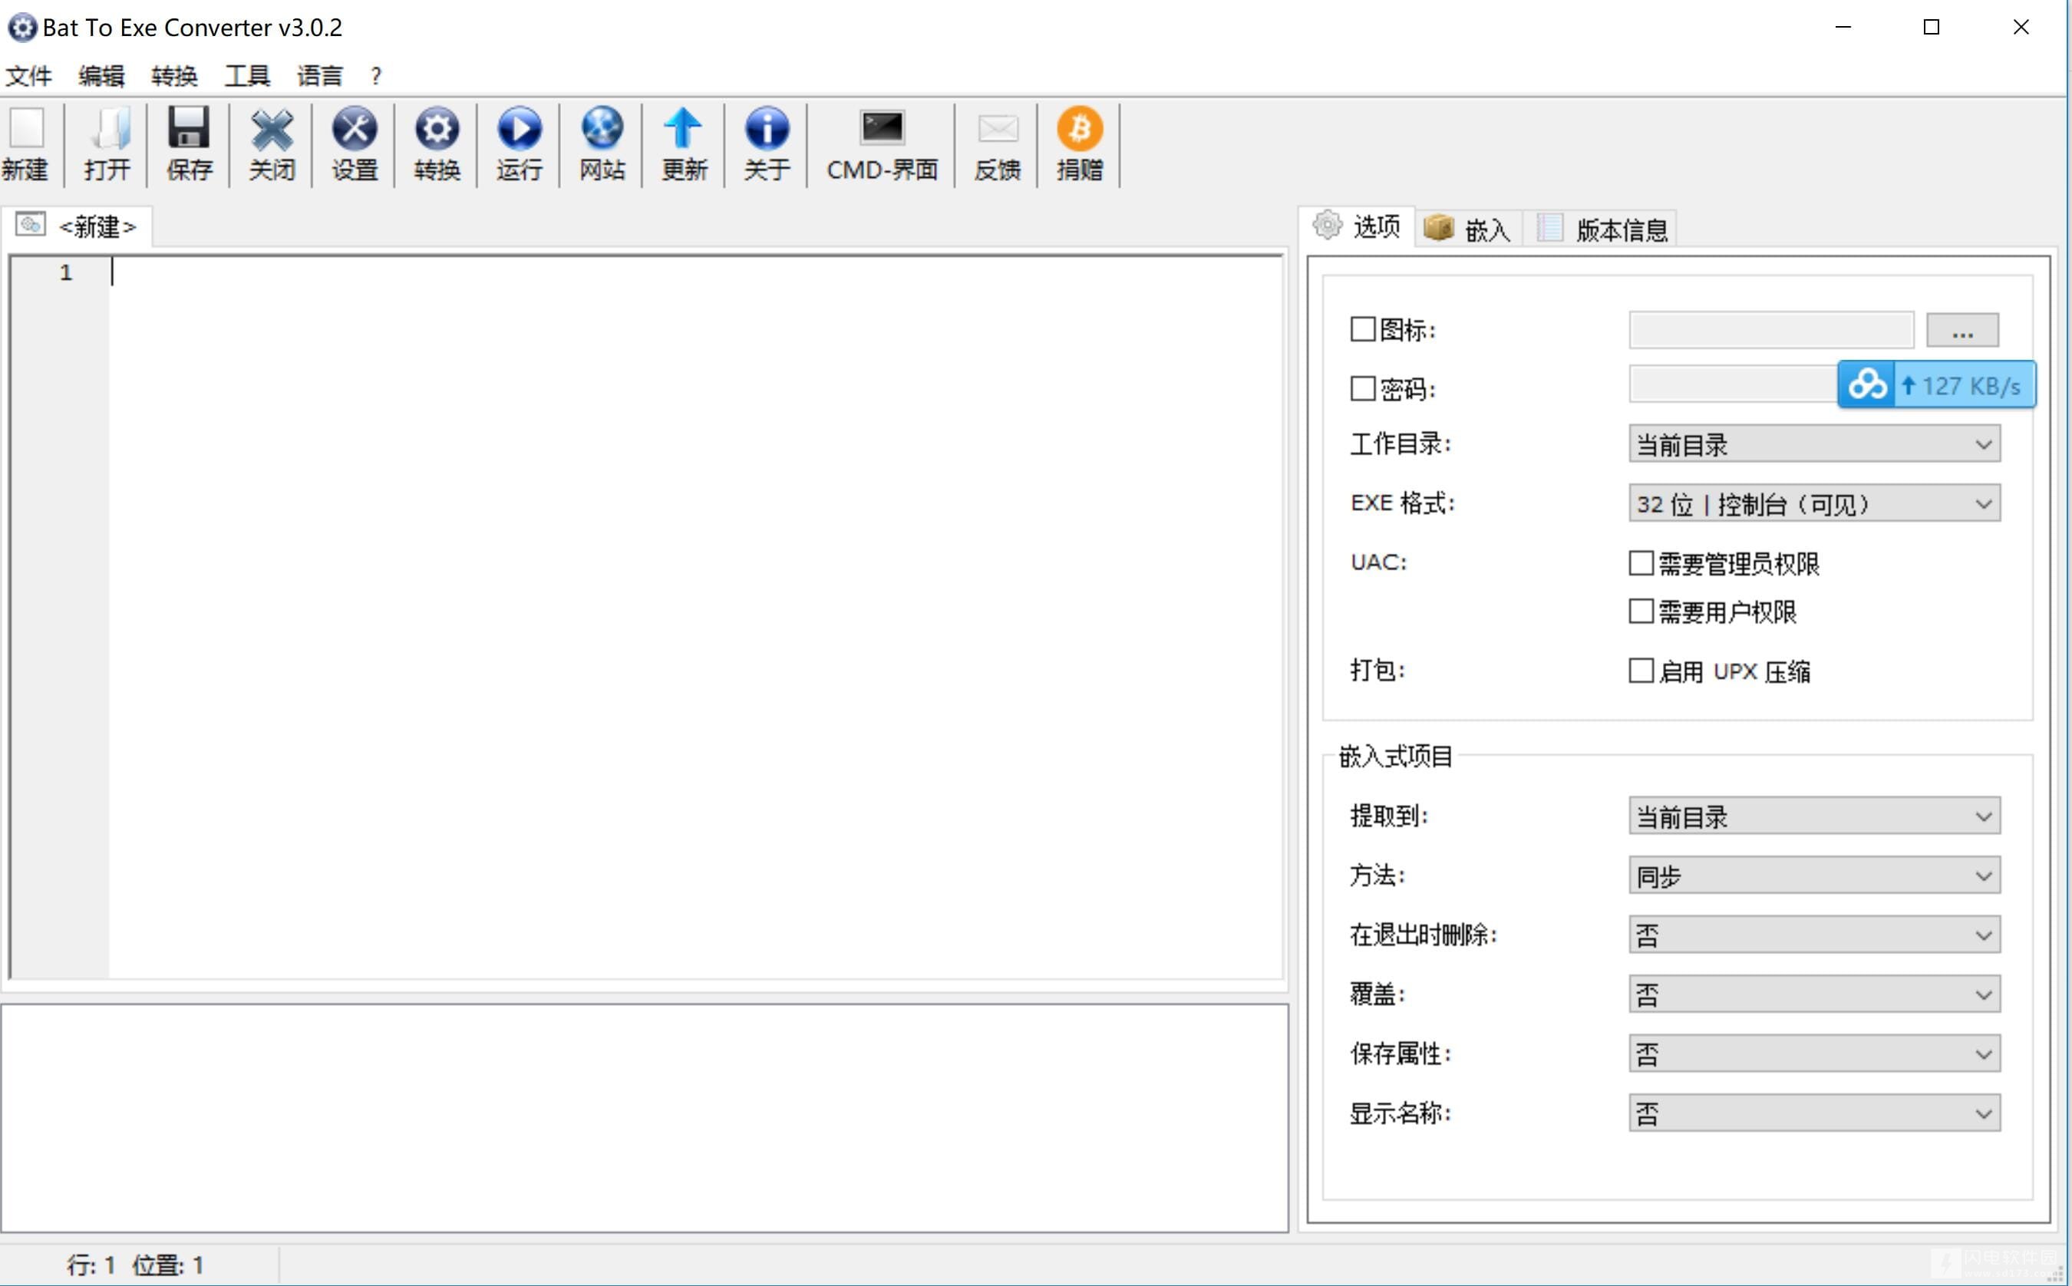The image size is (2072, 1286).
Task: Click the 打包: label
Action: [x=1378, y=670]
